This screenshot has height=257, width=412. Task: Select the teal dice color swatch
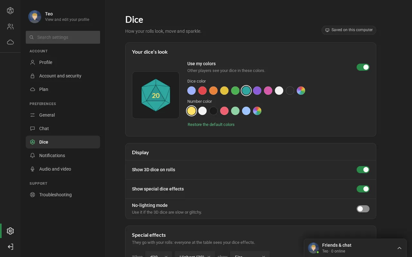pos(246,91)
